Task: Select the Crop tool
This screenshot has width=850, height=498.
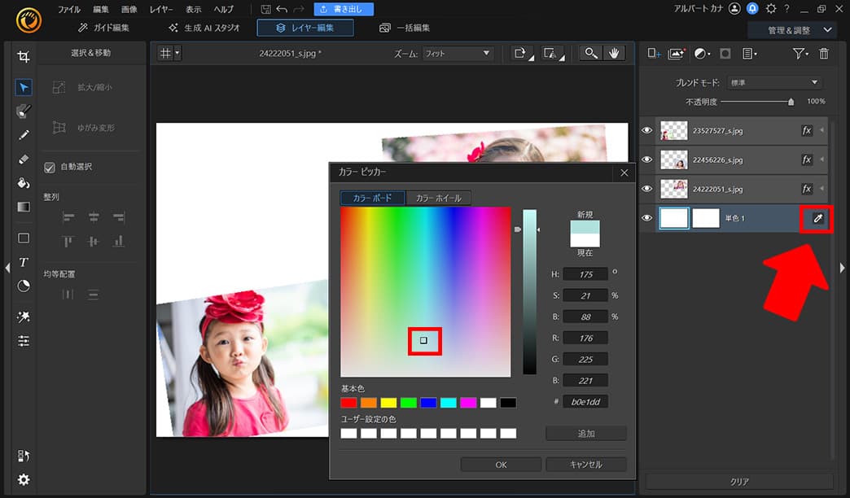Action: tap(24, 56)
